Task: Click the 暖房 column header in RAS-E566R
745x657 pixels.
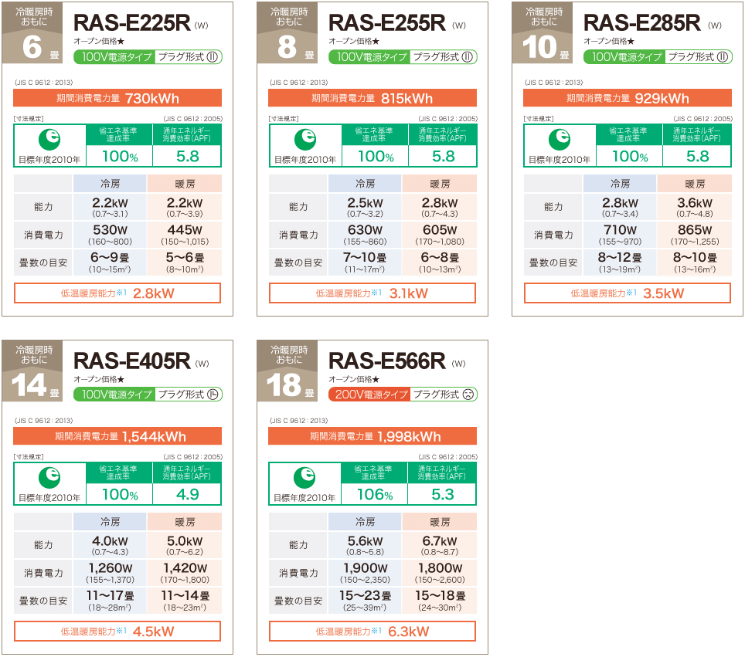Action: tap(440, 522)
